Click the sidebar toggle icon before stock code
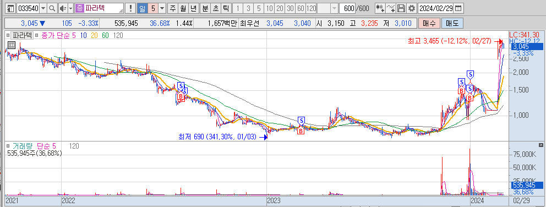The width and height of the screenshot is (546, 207). tap(11, 8)
